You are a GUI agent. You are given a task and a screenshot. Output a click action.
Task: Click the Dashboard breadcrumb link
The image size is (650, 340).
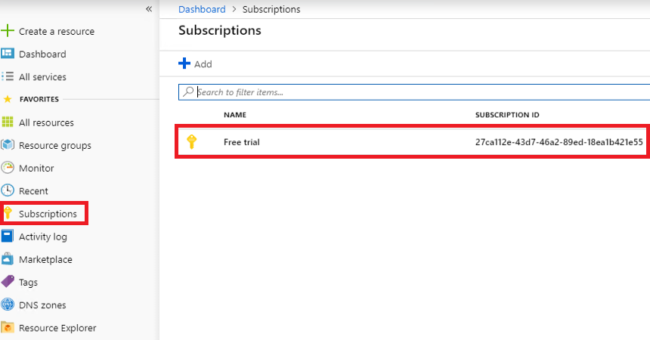(202, 9)
